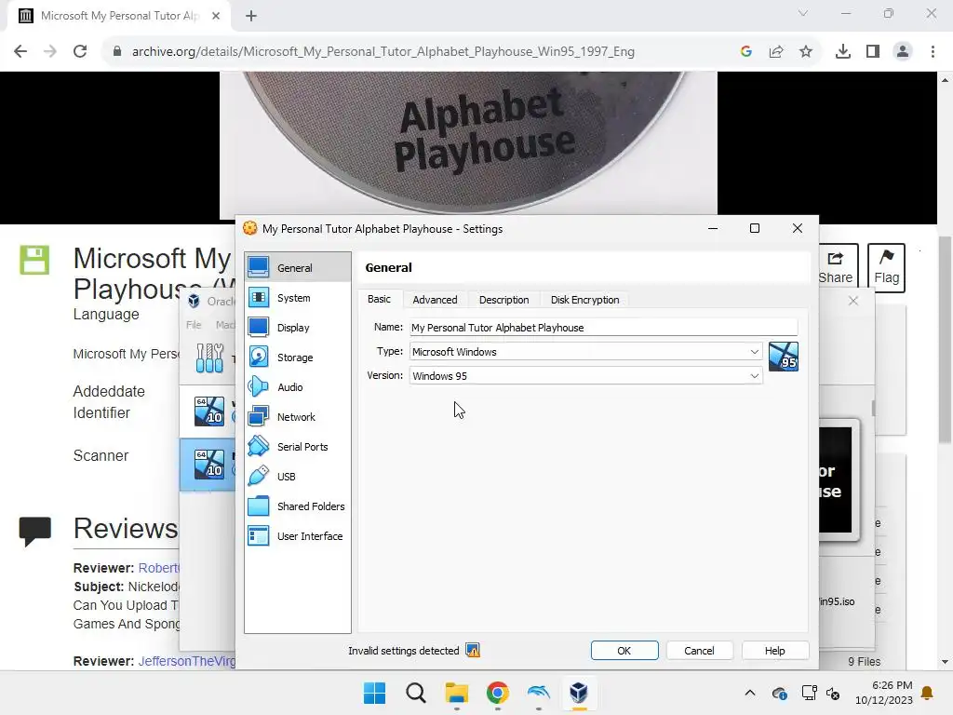The image size is (953, 715).
Task: Click the clock showing 6:26 PM
Action: [893, 685]
